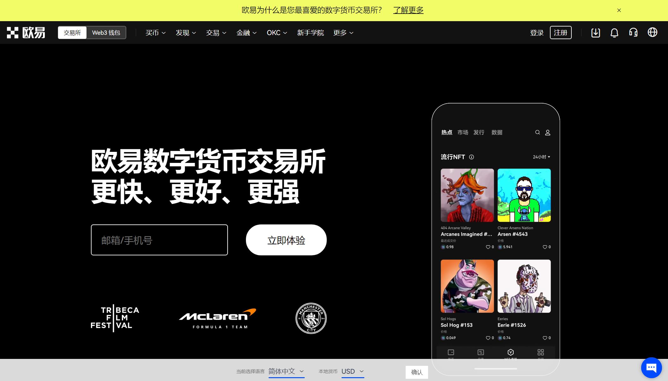Click the 了解更多 banner link
Image resolution: width=668 pixels, height=381 pixels.
(408, 10)
